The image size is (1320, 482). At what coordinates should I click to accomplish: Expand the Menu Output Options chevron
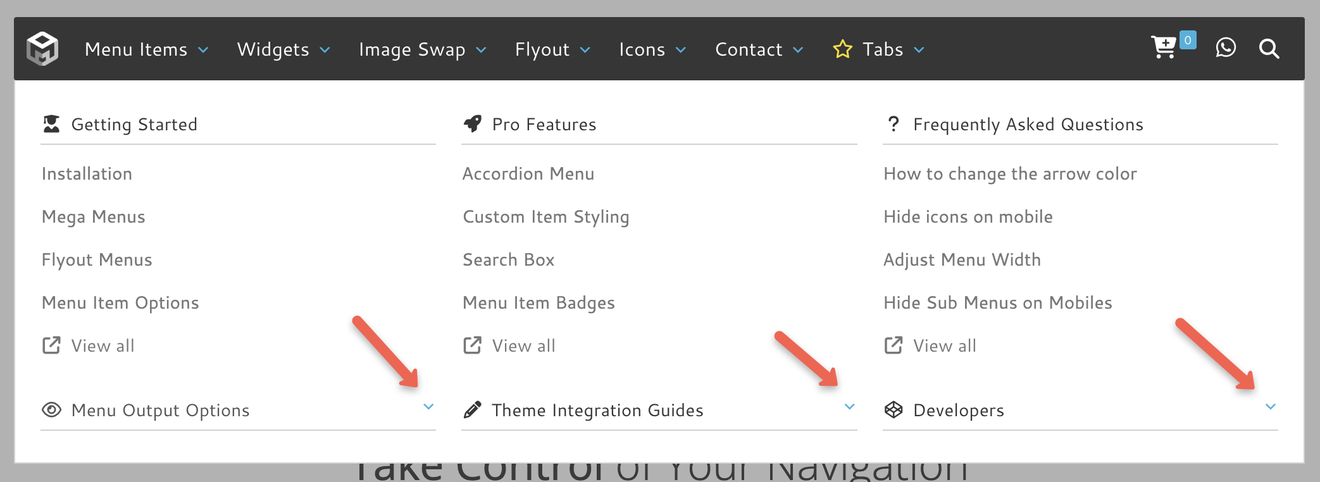(x=428, y=407)
